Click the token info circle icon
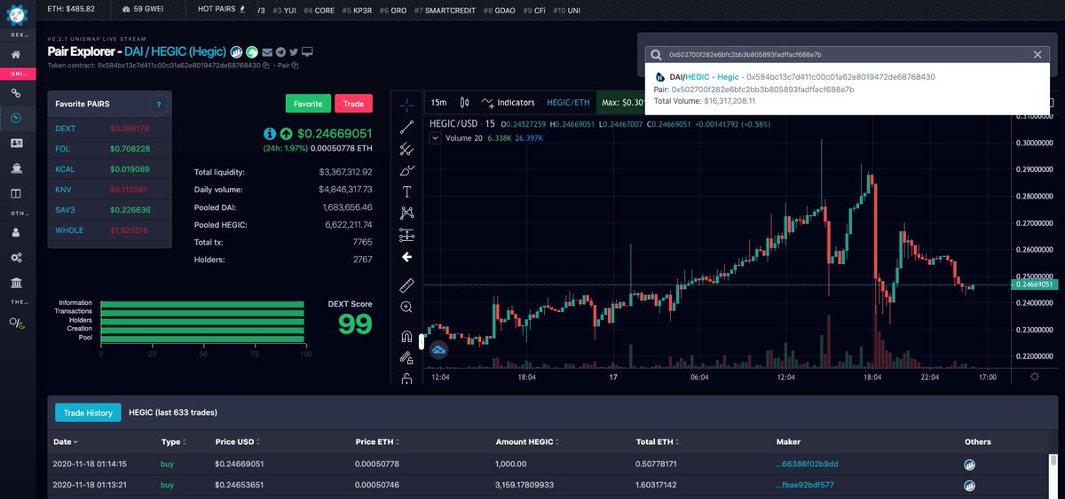Image resolution: width=1065 pixels, height=499 pixels. point(270,133)
